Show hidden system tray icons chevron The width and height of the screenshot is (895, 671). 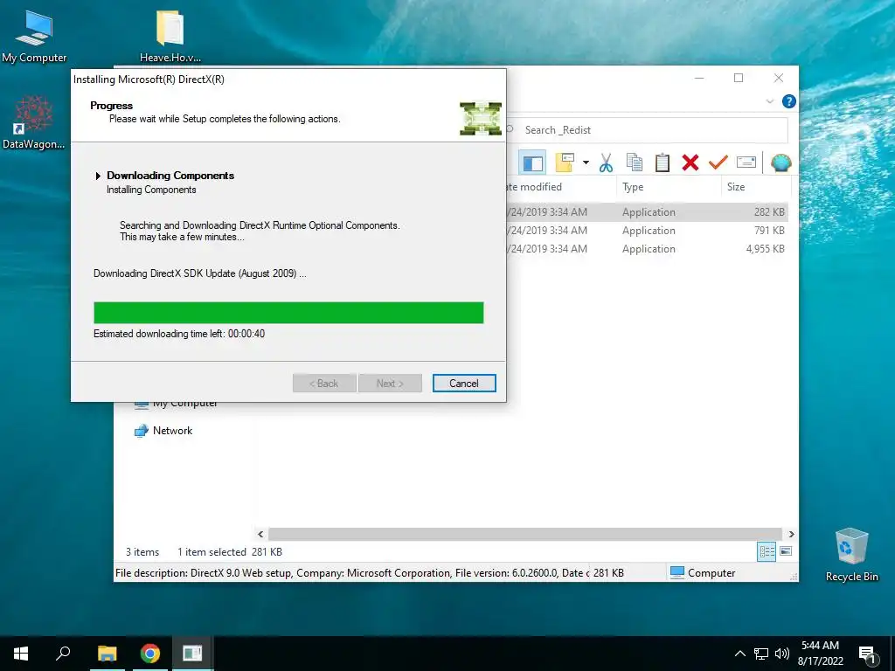tap(739, 654)
